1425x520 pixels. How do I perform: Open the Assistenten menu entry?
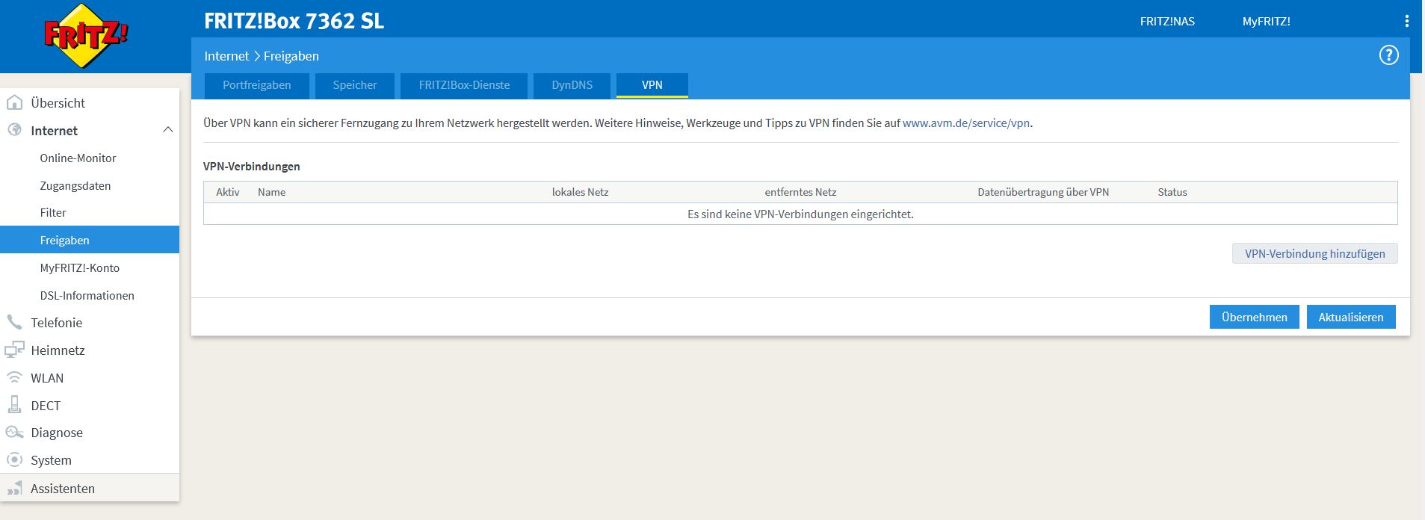63,489
